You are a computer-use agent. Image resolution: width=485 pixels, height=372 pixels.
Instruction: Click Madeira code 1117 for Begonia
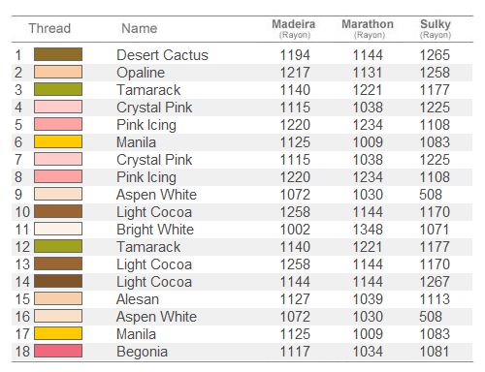pyautogui.click(x=295, y=352)
